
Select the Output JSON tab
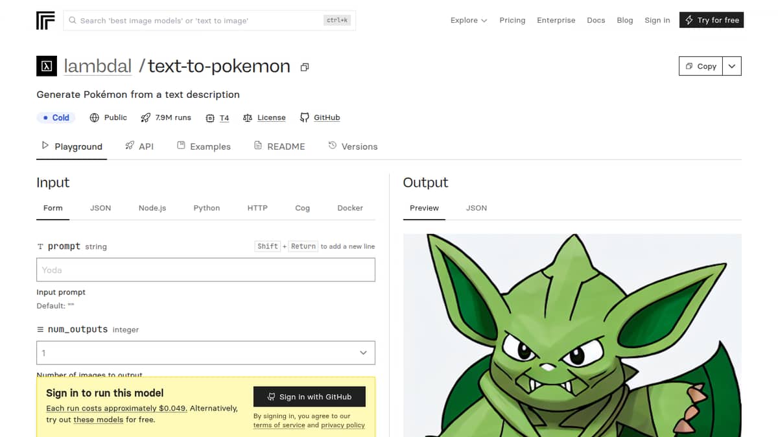[477, 208]
